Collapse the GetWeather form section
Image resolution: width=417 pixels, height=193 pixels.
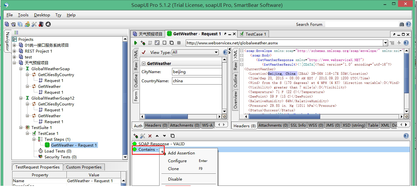pyautogui.click(x=143, y=63)
